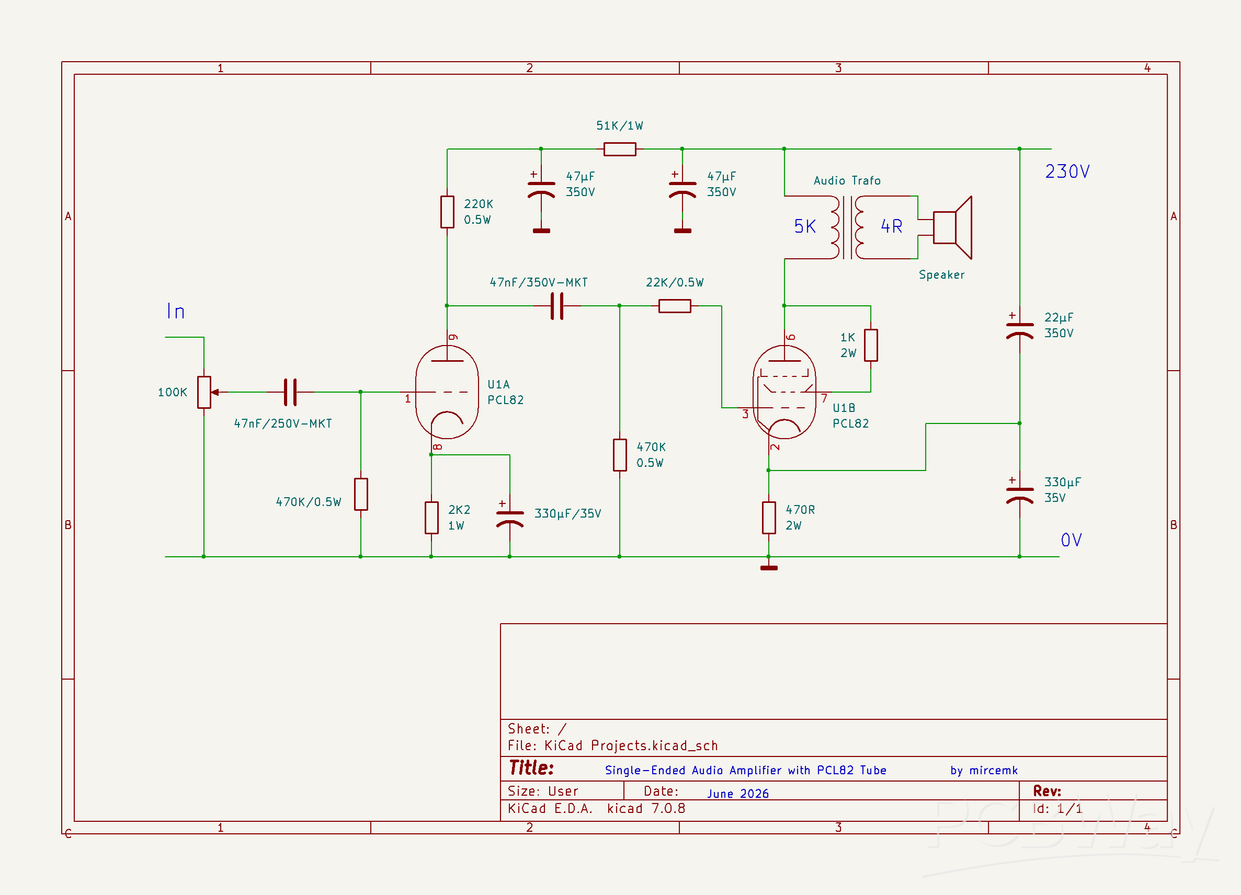The width and height of the screenshot is (1241, 895).
Task: Click the kicad 7.0.8 version text
Action: click(x=646, y=809)
